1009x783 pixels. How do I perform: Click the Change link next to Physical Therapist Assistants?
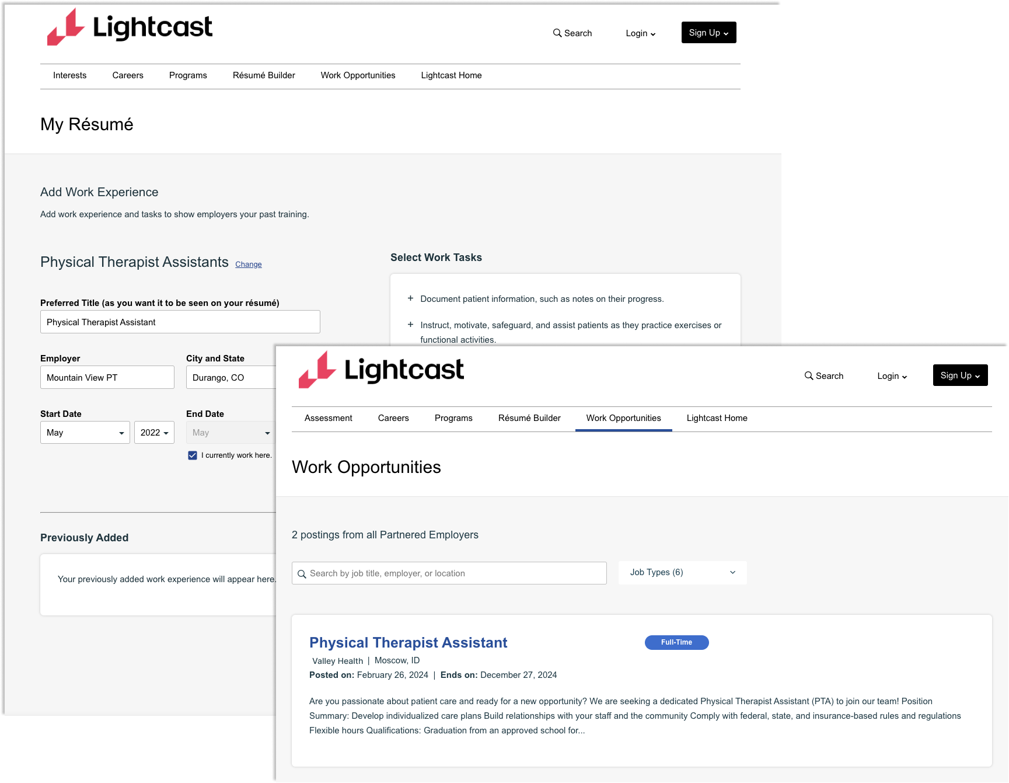(x=249, y=265)
